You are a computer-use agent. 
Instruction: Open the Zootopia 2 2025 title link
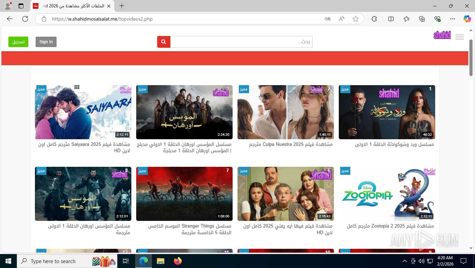tap(390, 226)
